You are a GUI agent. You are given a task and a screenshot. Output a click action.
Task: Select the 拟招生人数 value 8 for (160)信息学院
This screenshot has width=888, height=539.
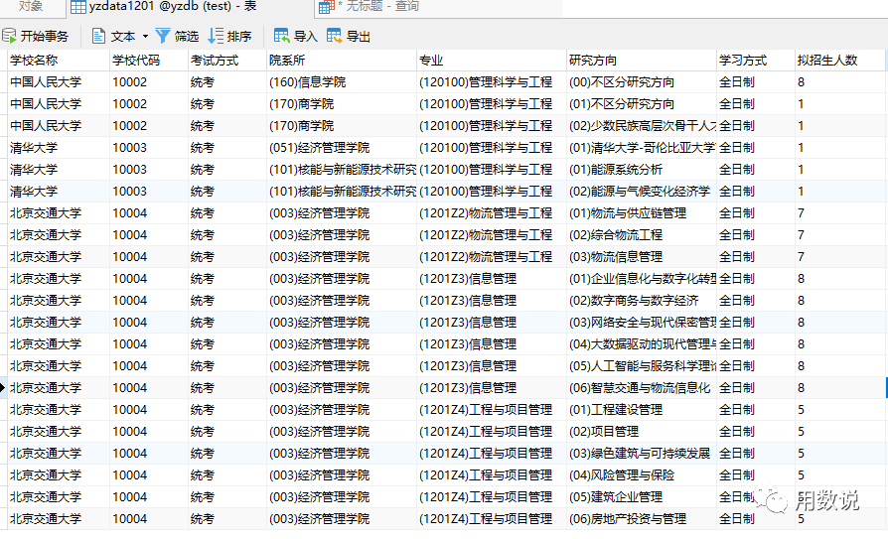(841, 82)
